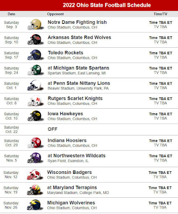The image size is (178, 214).
Task: Select the Northwestern purple helmet icon
Action: [35, 158]
